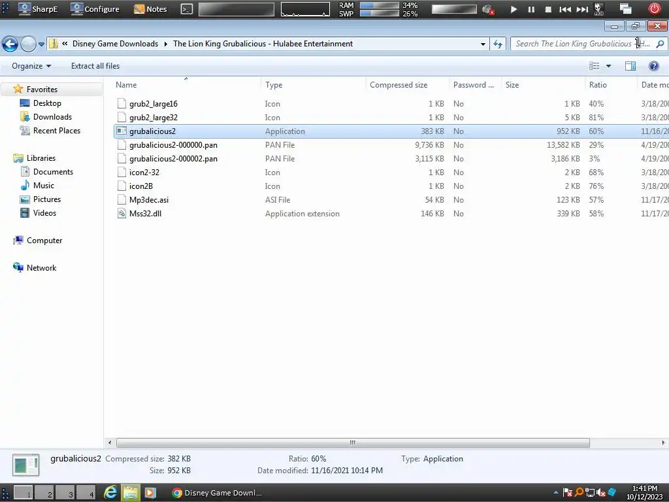Click the horizontal scrollbar thumb

tap(353, 443)
